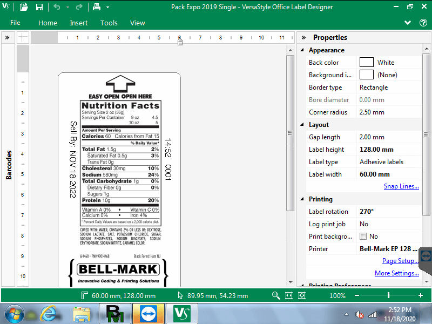Switch to the Insert tab
The height and width of the screenshot is (324, 432).
[78, 23]
